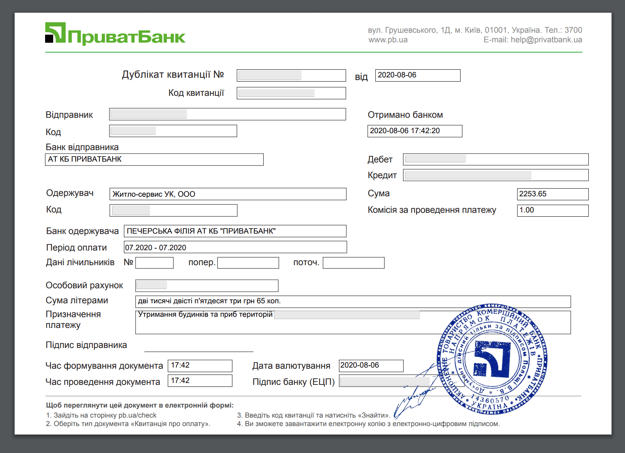Click the blue PrivatBank round stamp
Screen dimensions: 625x453
(x=492, y=359)
